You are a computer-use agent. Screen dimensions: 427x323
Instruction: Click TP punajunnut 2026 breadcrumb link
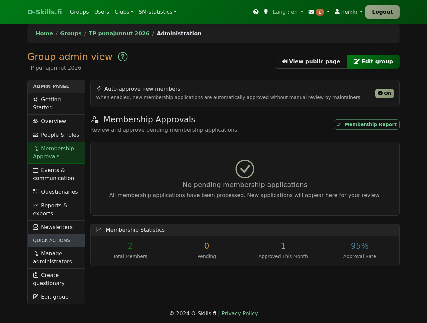(x=119, y=34)
